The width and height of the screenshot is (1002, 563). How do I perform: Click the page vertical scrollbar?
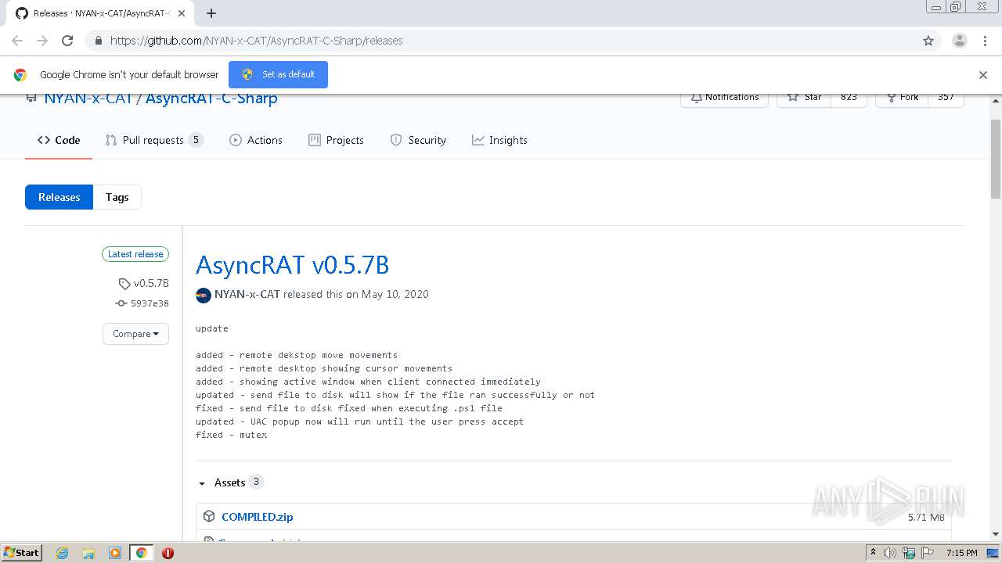pyautogui.click(x=996, y=160)
